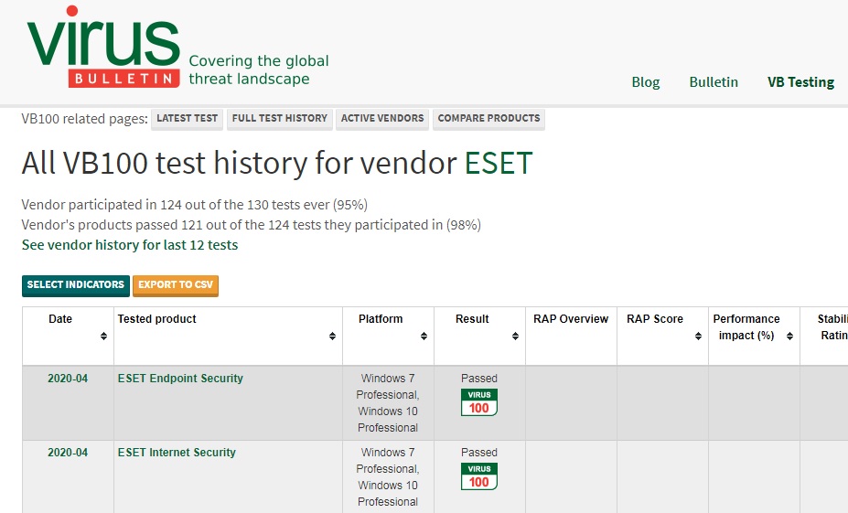The height and width of the screenshot is (513, 848).
Task: Click 'Passed' text in Internet Security row
Action: point(479,453)
